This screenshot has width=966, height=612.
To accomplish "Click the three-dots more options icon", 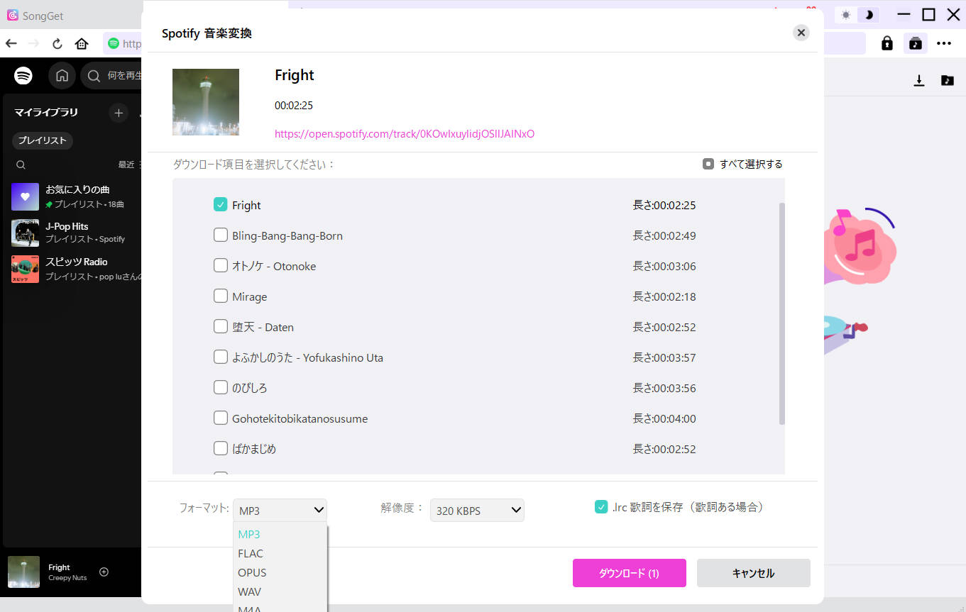I will pyautogui.click(x=944, y=43).
